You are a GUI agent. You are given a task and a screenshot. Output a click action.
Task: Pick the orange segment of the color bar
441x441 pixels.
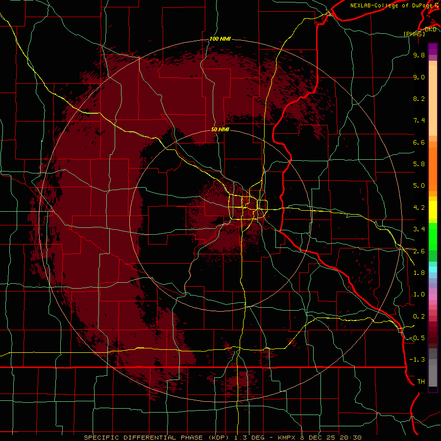433,169
